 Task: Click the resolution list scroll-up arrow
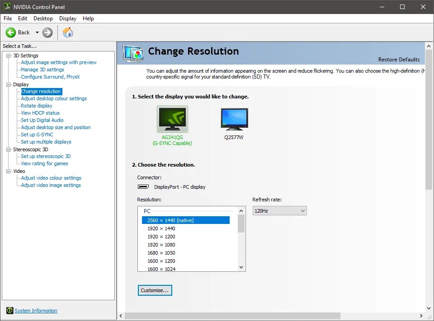click(241, 211)
